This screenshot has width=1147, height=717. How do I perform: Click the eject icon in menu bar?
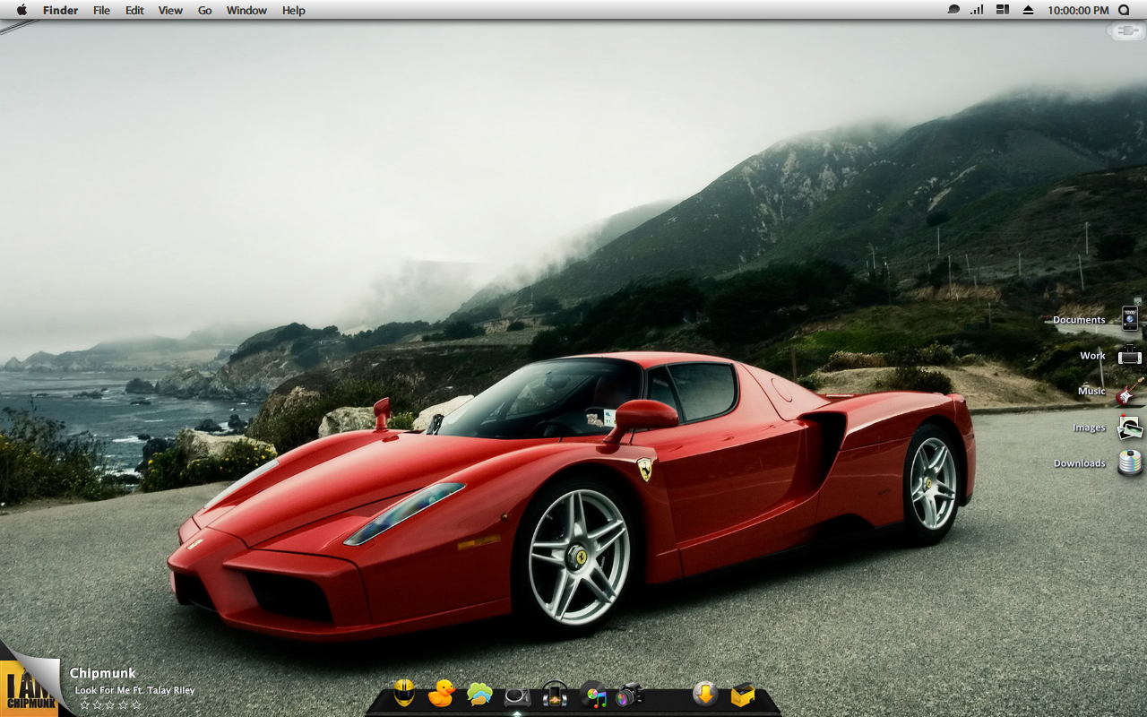point(1028,10)
